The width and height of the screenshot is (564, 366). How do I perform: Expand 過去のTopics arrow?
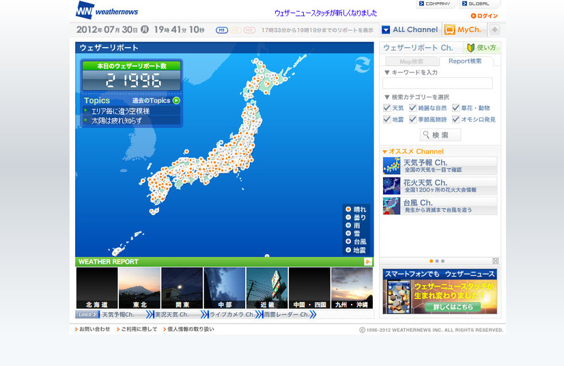(x=176, y=100)
